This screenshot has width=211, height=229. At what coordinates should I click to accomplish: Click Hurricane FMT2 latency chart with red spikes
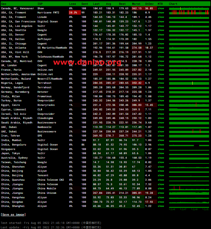point(189,12)
